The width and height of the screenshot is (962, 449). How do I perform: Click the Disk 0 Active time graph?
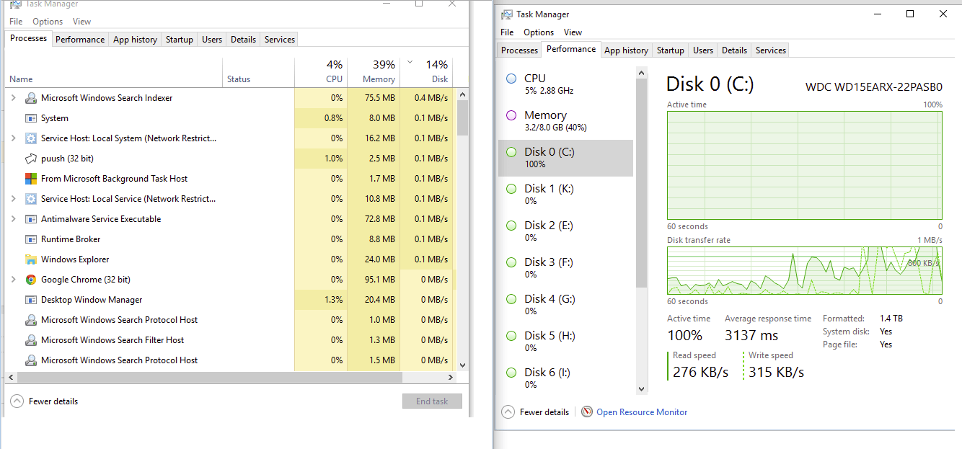pyautogui.click(x=804, y=165)
